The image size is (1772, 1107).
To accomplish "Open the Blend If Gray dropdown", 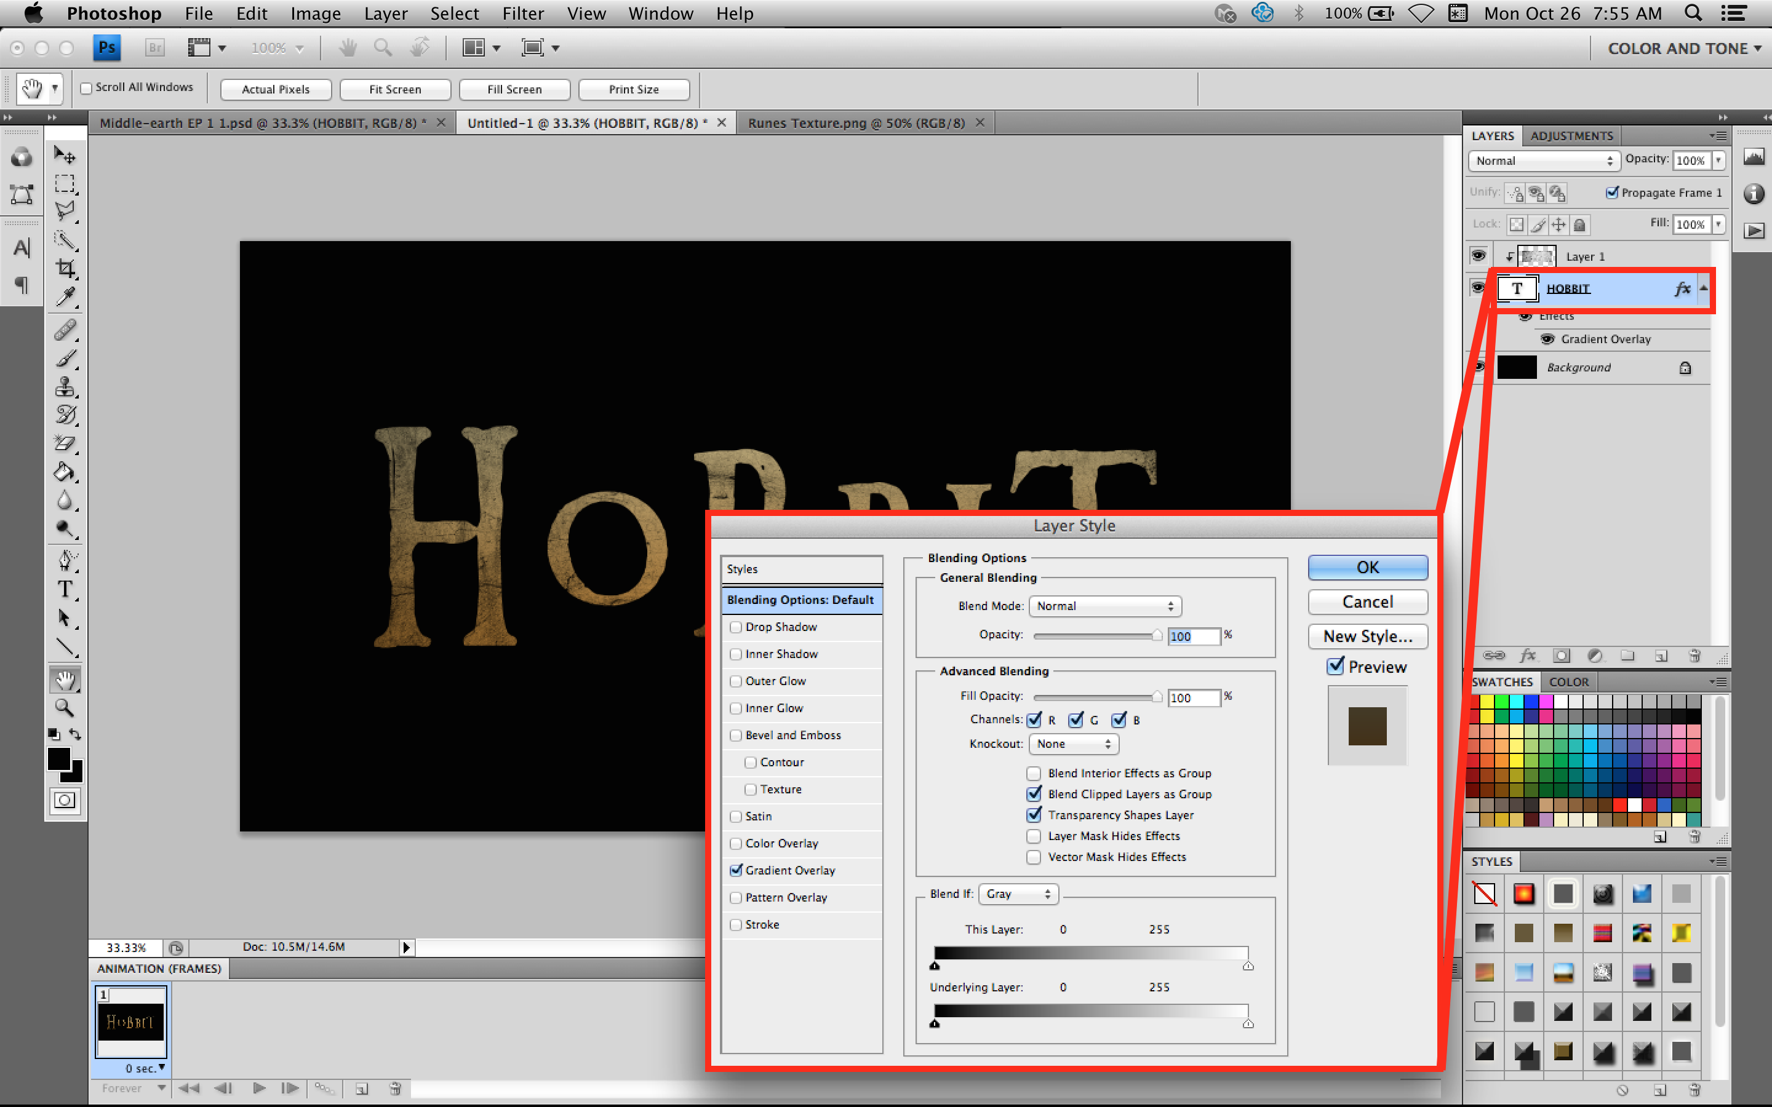I will 1018,894.
